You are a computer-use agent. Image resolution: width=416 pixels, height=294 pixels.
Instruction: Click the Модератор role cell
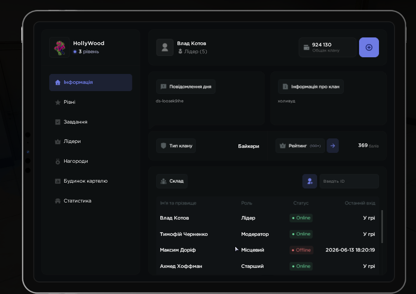[x=255, y=234]
